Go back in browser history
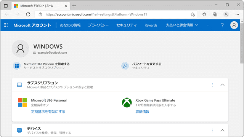Viewport: 244px width, 137px height. 7,14
